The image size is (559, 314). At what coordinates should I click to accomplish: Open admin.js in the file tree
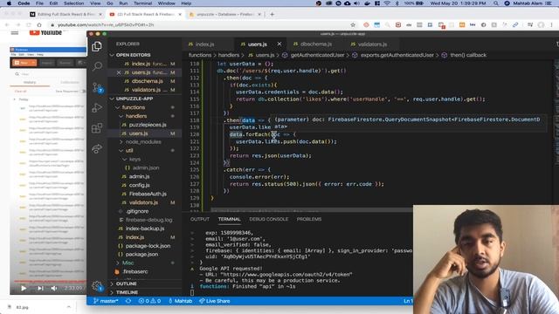pyautogui.click(x=139, y=176)
